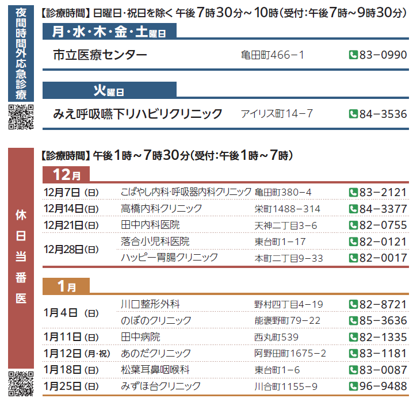Click 高橋内科クリニック clinic name

pos(161,208)
